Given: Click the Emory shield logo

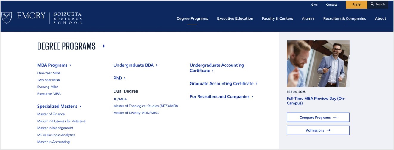Looking at the screenshot, I should tap(7, 17).
